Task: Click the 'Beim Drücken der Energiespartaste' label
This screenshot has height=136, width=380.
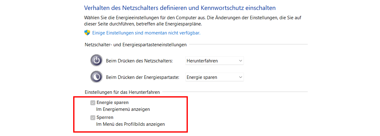Action: tap(143, 77)
